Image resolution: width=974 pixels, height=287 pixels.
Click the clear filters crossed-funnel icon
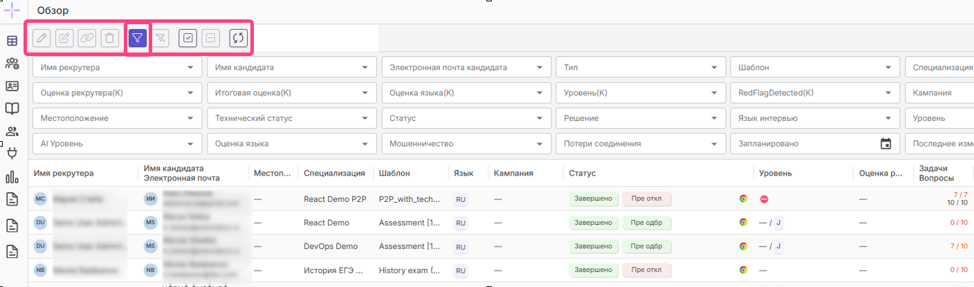160,38
